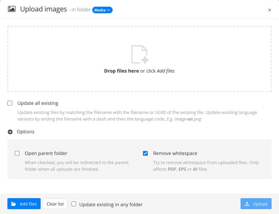Click the Clear list button
Screen dimensions: 279x214
(x=55, y=204)
